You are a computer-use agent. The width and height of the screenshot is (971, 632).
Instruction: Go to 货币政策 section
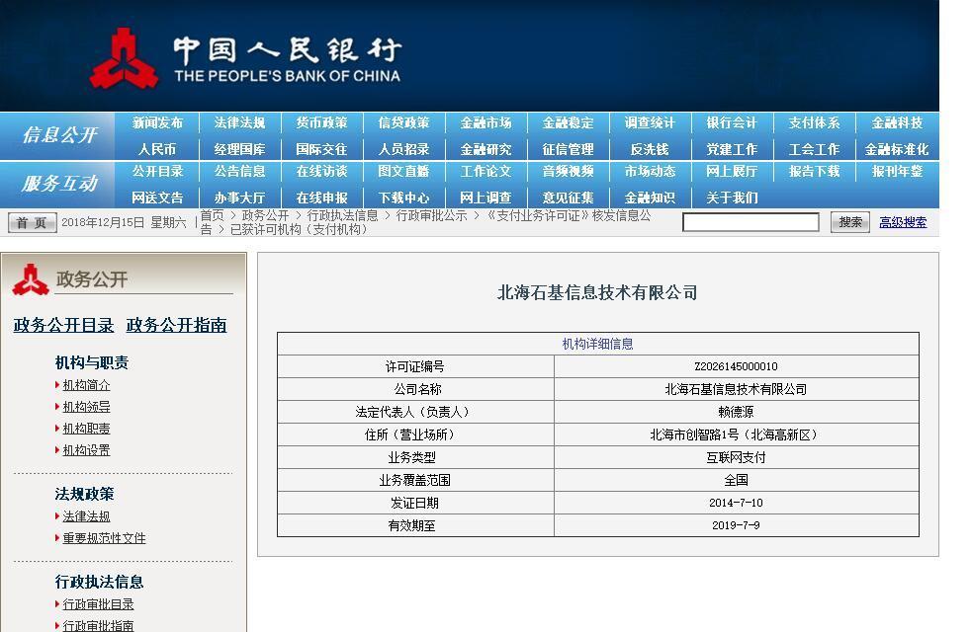[321, 123]
